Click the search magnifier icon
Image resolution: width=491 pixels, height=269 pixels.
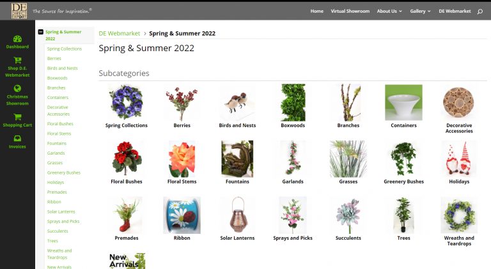(479, 11)
